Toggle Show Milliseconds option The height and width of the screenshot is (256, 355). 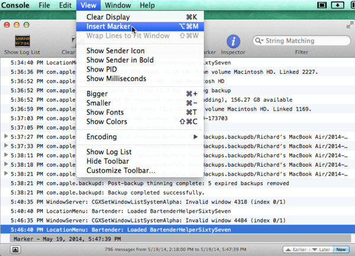[x=140, y=79]
